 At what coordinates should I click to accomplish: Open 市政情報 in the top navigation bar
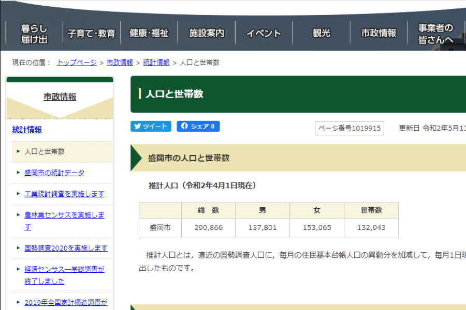[378, 34]
